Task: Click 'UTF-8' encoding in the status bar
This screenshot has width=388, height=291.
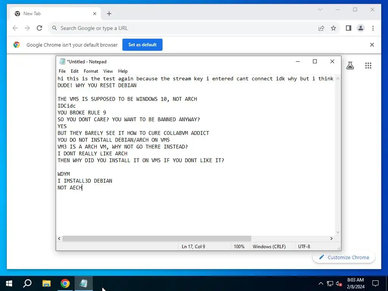Action: pos(304,246)
